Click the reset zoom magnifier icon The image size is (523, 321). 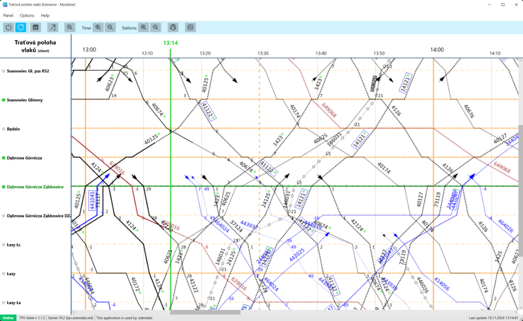point(70,27)
